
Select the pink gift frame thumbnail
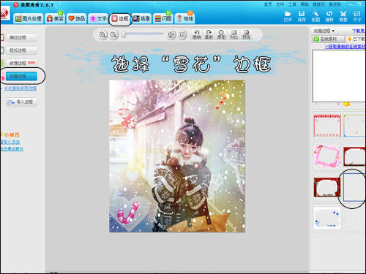[327, 156]
